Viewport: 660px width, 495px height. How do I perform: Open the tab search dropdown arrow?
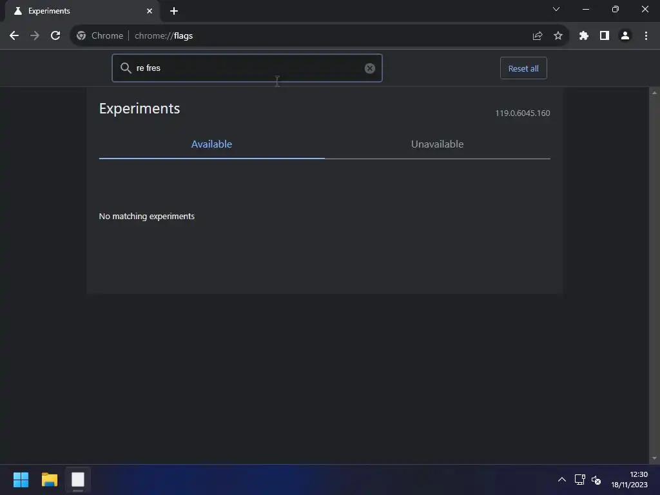click(x=556, y=9)
